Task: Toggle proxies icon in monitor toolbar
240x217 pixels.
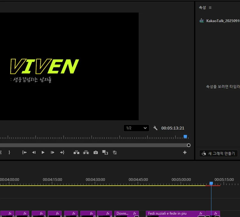Action: coord(115,153)
